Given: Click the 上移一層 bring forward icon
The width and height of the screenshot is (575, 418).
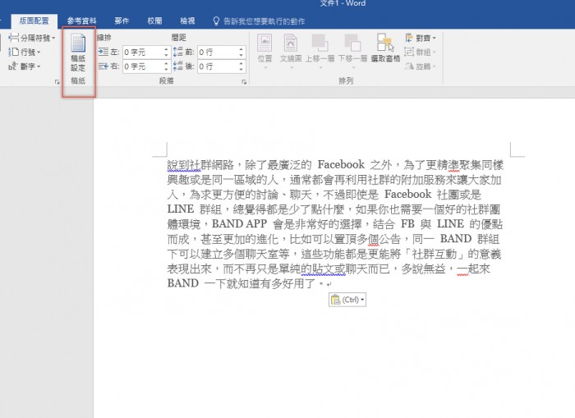Looking at the screenshot, I should pyautogui.click(x=320, y=48).
